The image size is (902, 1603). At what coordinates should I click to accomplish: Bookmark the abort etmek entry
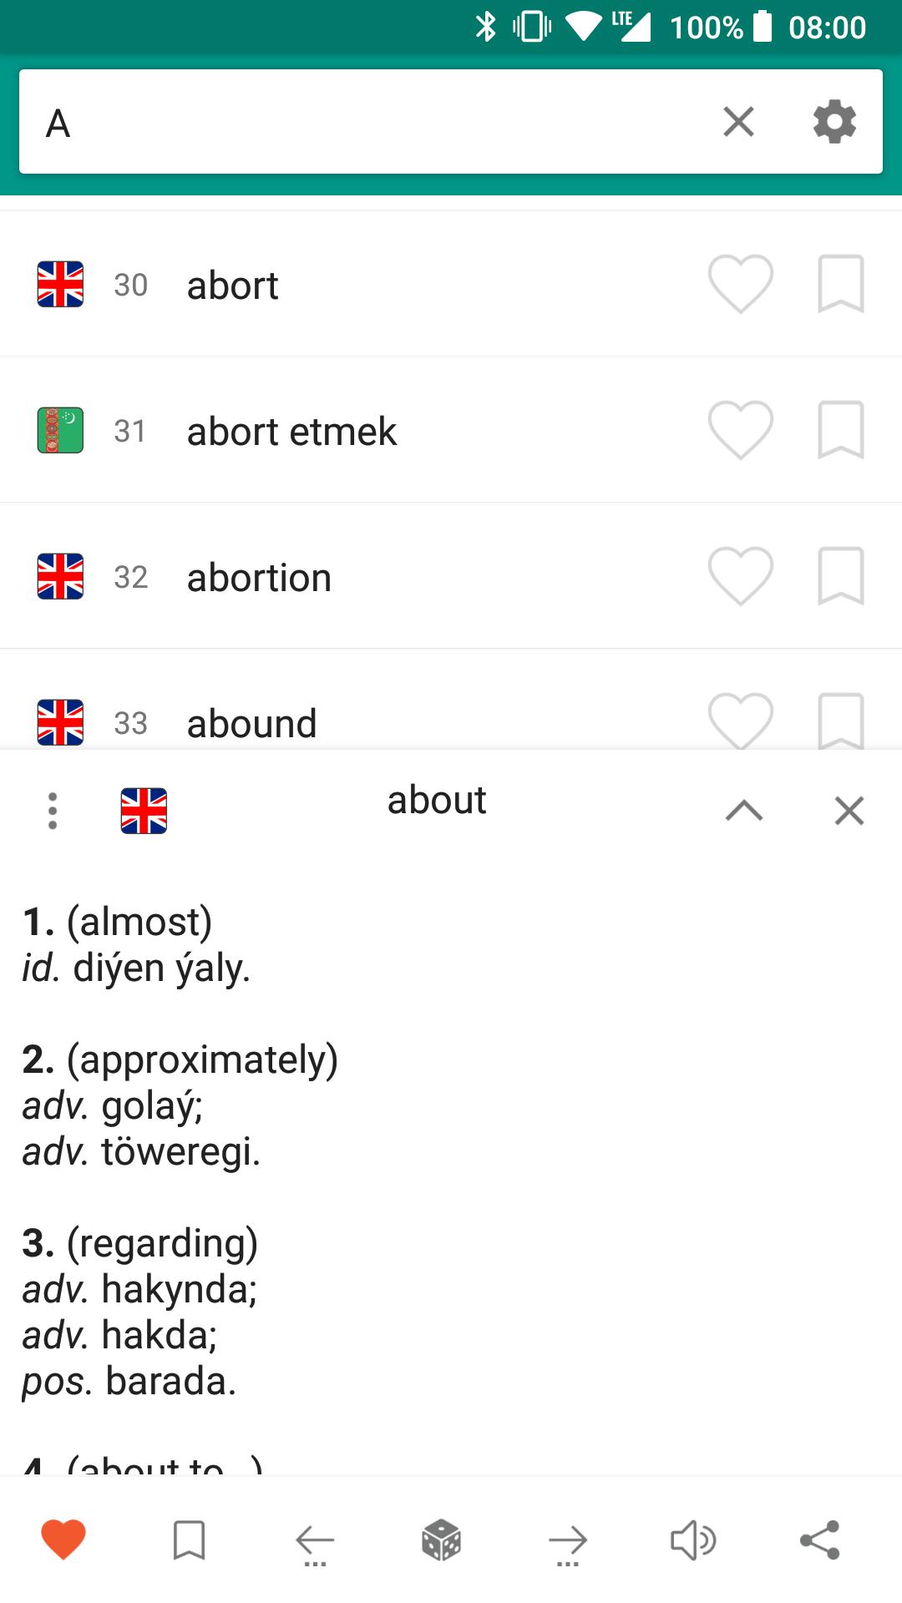point(840,430)
